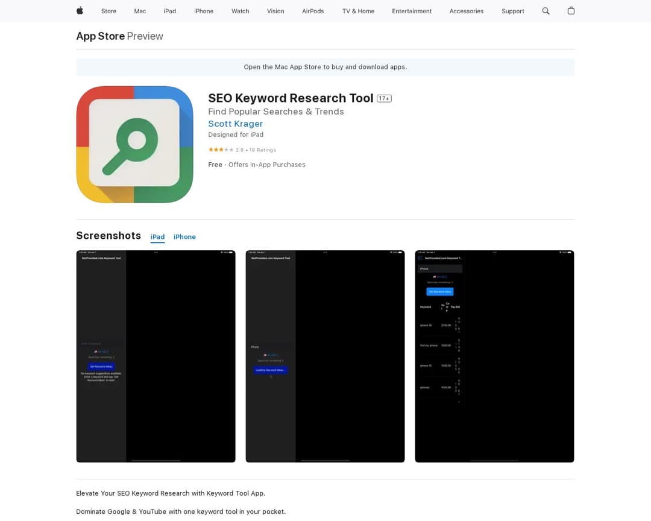Open the Entertainment navigation item

pyautogui.click(x=412, y=11)
